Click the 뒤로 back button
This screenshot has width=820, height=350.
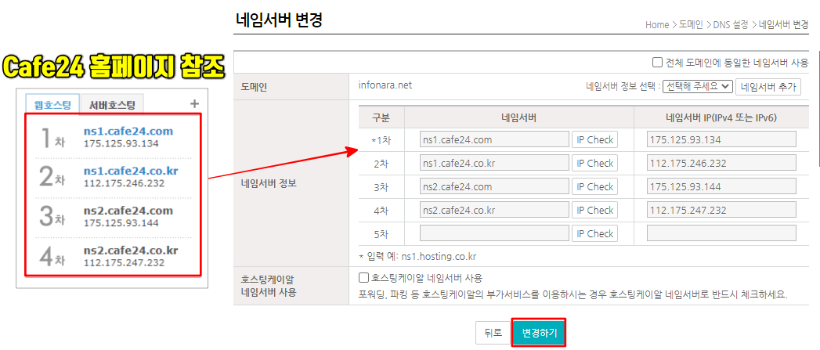pyautogui.click(x=493, y=333)
